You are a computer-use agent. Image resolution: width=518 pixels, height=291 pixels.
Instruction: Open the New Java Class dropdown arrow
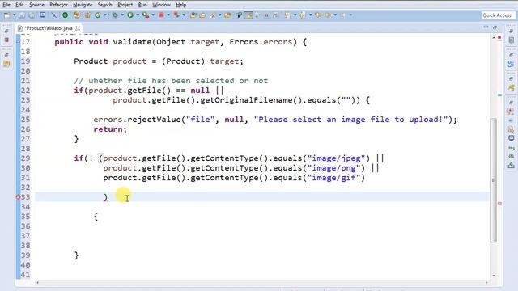coord(105,15)
